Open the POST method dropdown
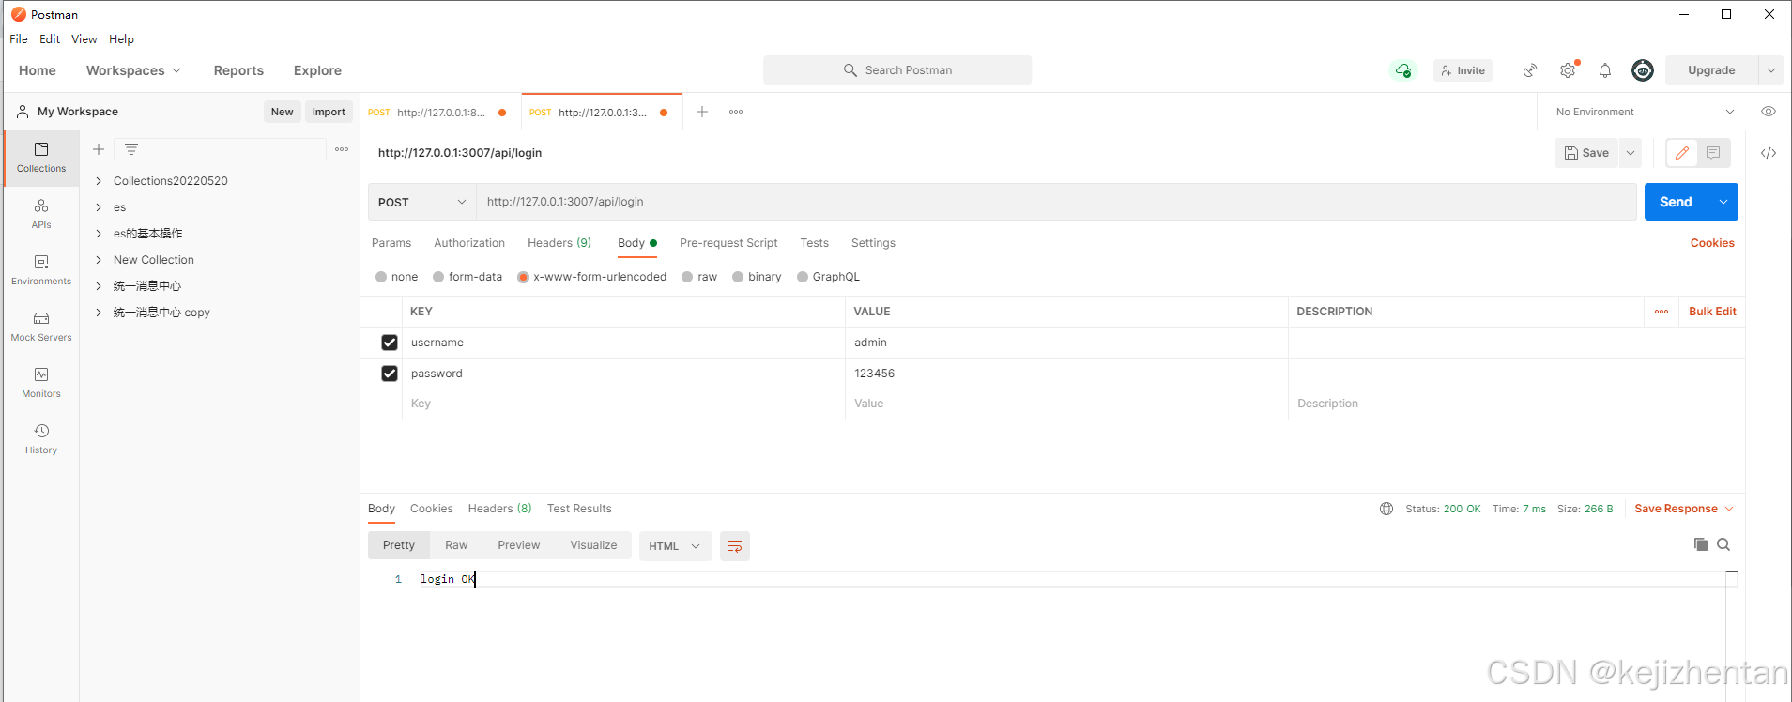 (422, 202)
